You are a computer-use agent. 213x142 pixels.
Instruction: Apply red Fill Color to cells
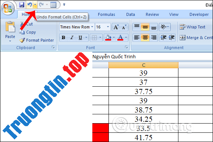click(x=108, y=38)
